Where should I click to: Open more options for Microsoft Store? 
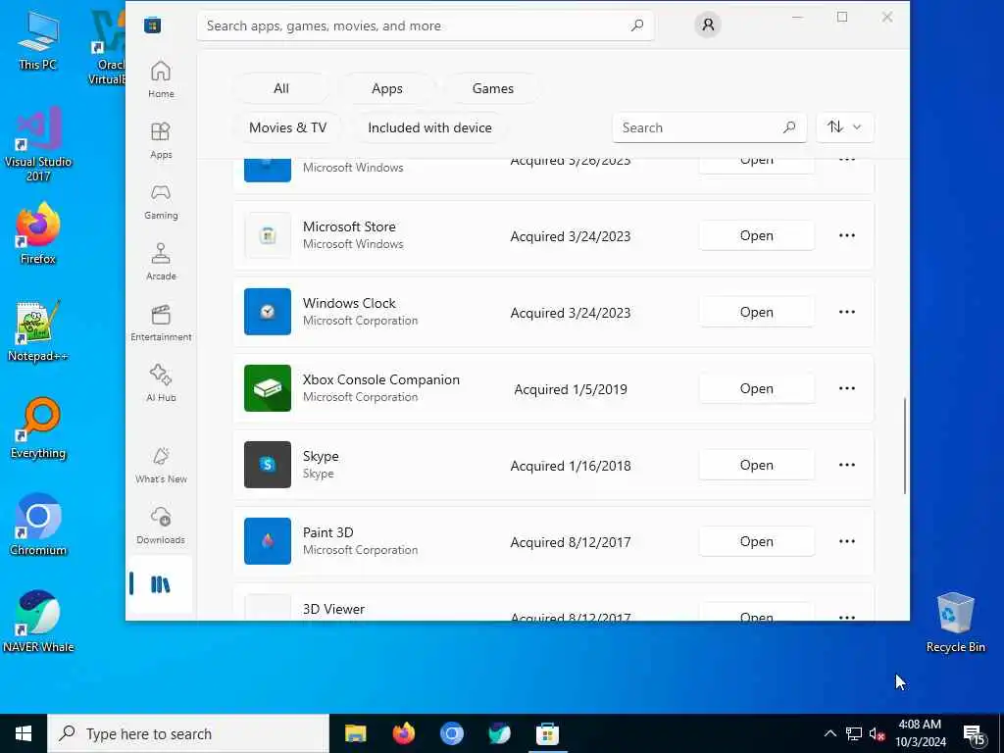(x=846, y=235)
